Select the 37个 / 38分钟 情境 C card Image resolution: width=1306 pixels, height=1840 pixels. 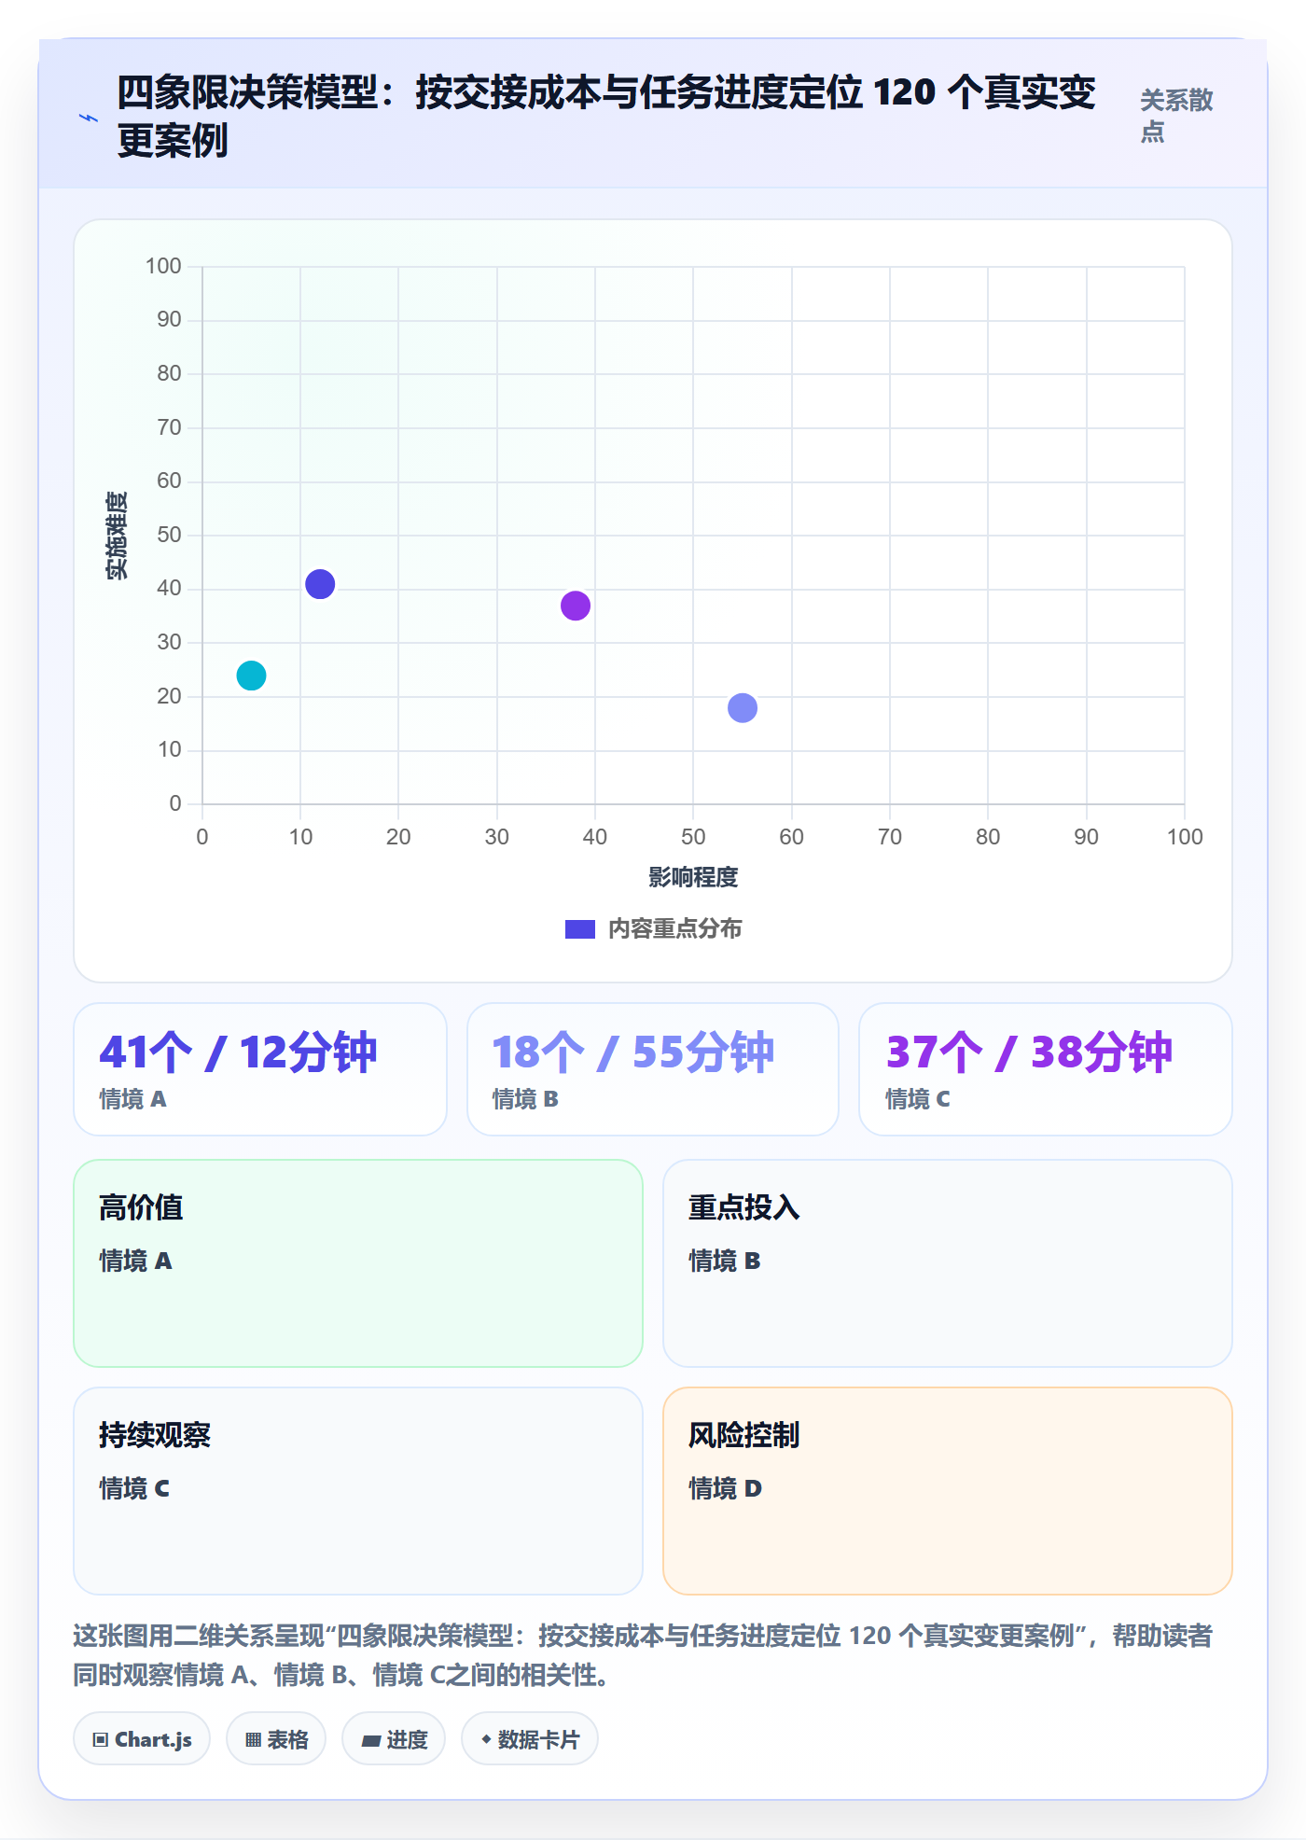point(1046,1069)
